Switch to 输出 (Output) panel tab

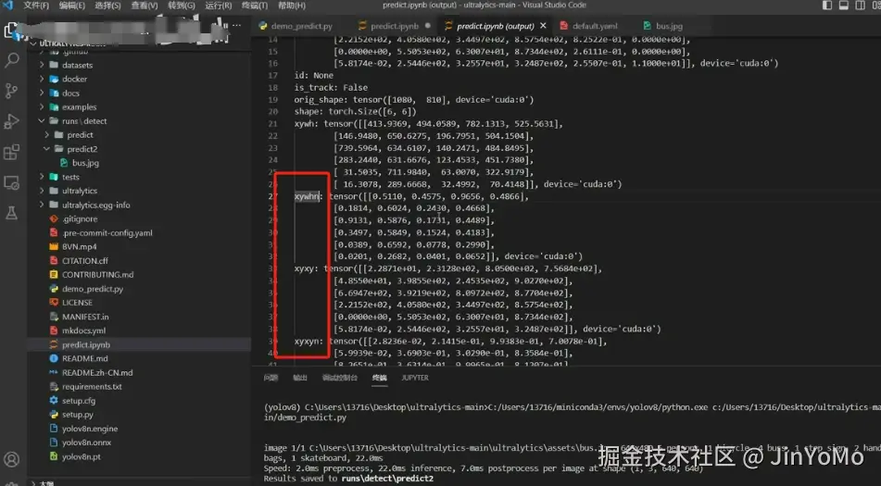(300, 378)
